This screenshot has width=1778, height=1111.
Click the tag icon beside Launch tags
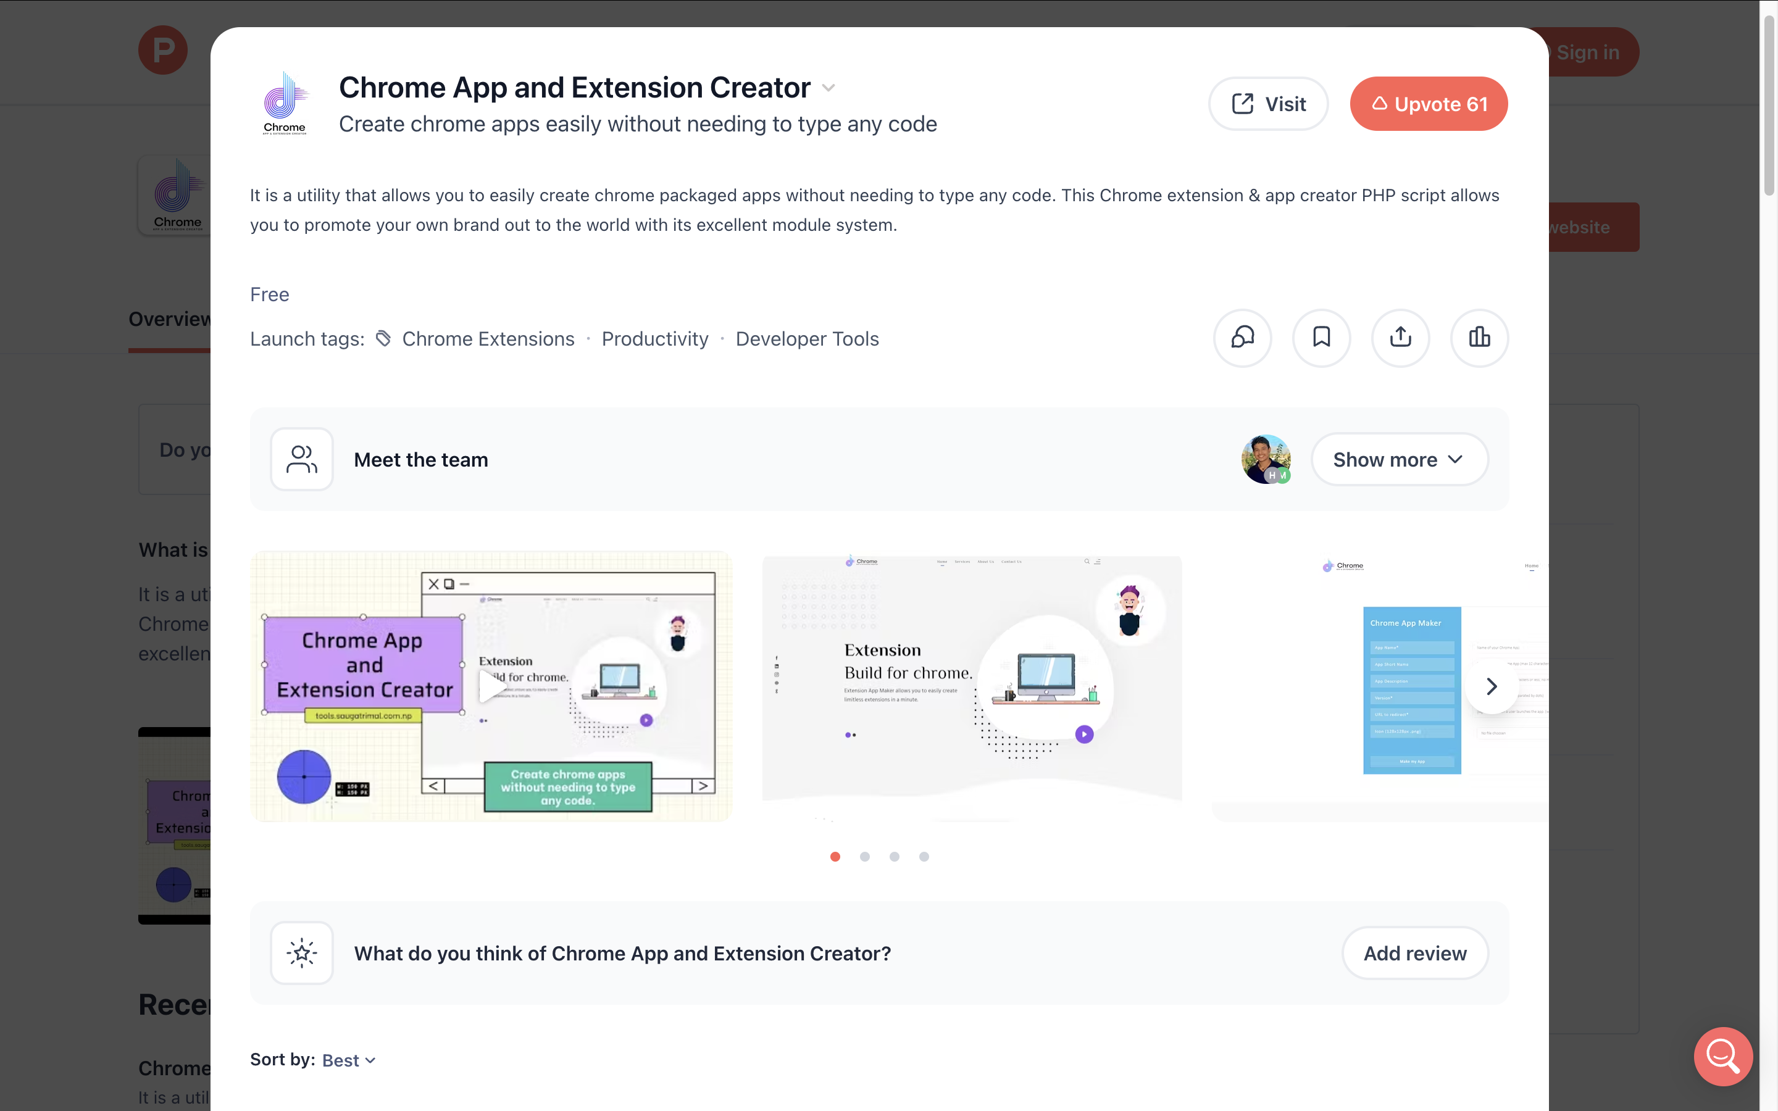[383, 339]
